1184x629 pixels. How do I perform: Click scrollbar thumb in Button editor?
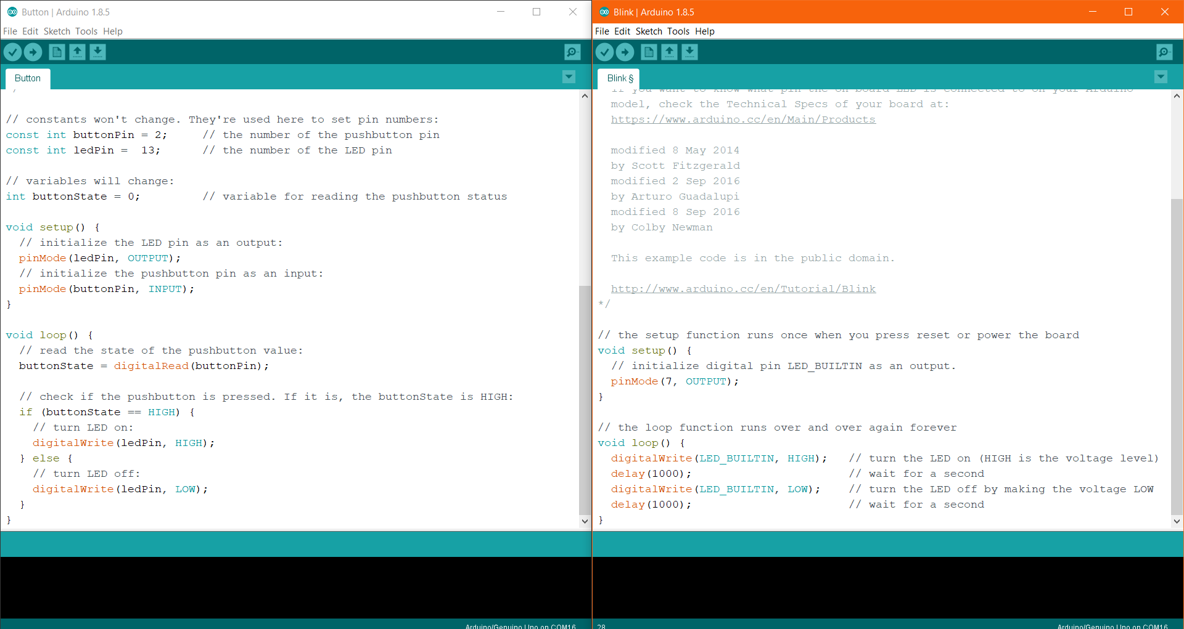[x=585, y=400]
